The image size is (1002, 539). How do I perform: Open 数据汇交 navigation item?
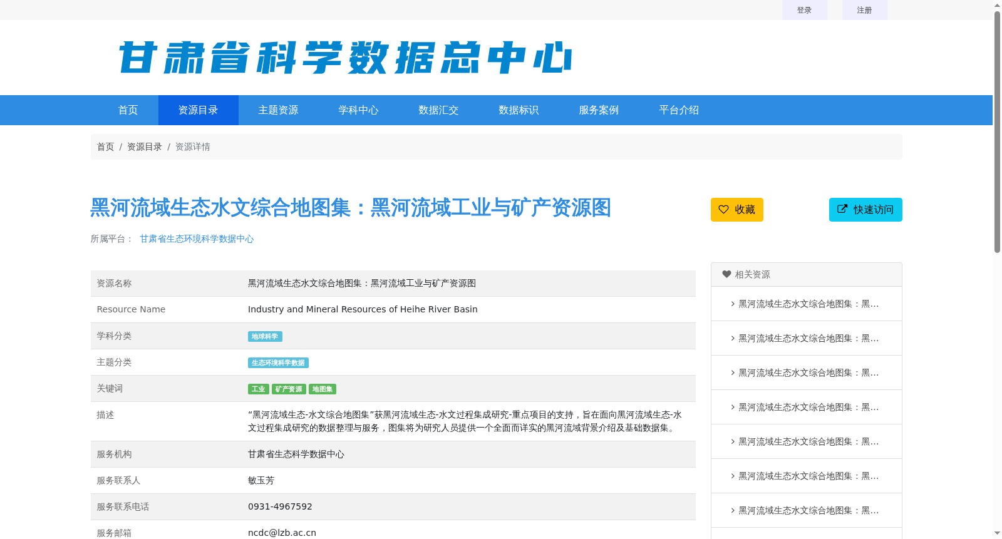click(x=438, y=110)
